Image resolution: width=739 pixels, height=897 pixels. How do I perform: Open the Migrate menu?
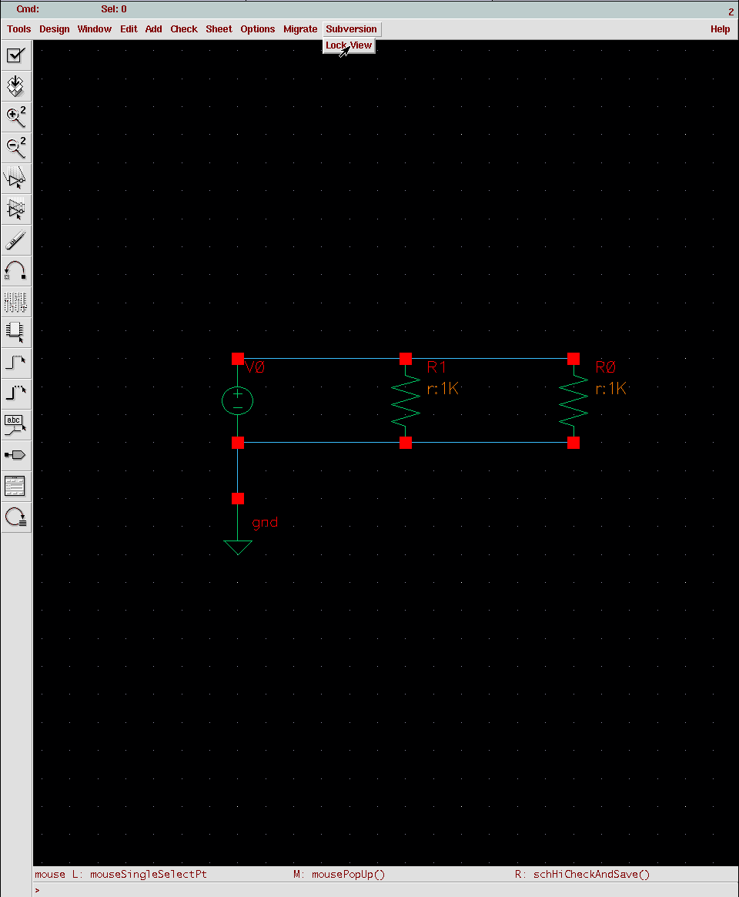(300, 29)
